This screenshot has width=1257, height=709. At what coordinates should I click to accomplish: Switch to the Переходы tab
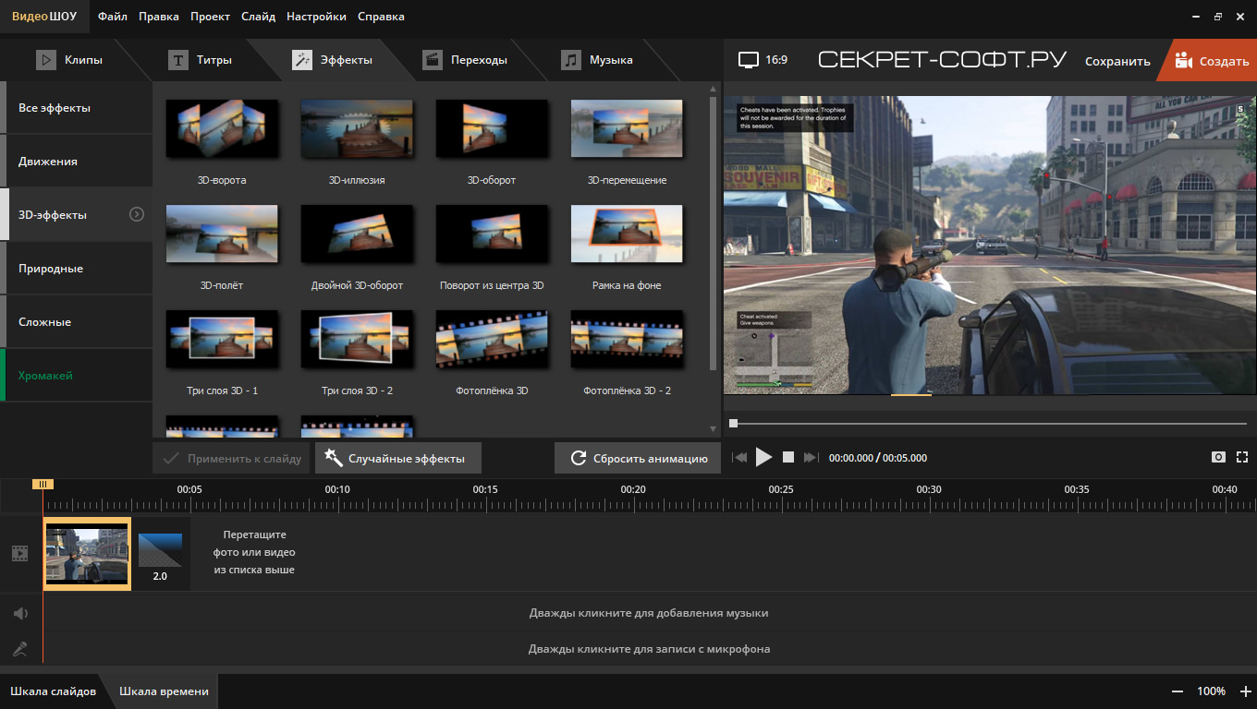click(465, 60)
